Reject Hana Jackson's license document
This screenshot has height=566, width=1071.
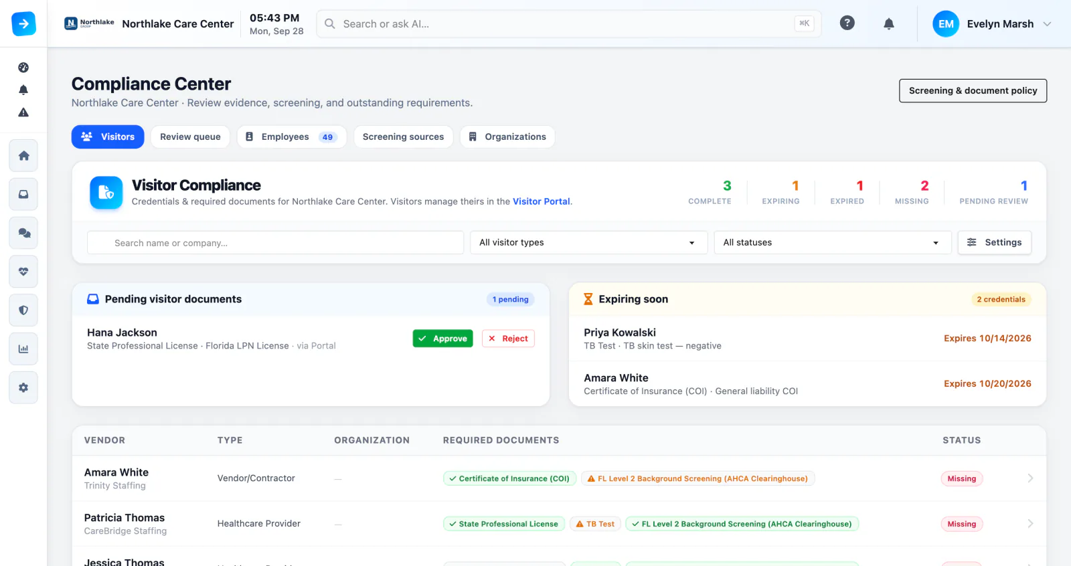tap(508, 339)
